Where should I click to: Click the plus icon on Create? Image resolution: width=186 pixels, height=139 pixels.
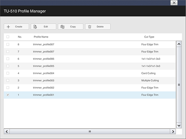(8, 27)
